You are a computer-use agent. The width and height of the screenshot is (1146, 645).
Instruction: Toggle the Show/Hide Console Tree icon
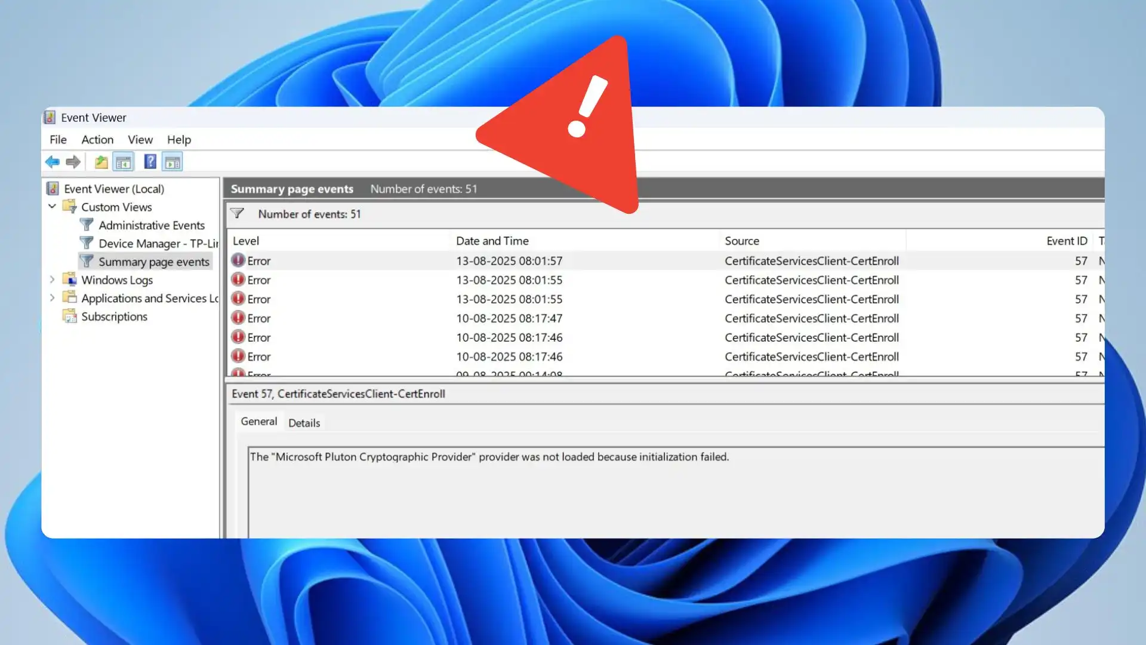pyautogui.click(x=124, y=162)
